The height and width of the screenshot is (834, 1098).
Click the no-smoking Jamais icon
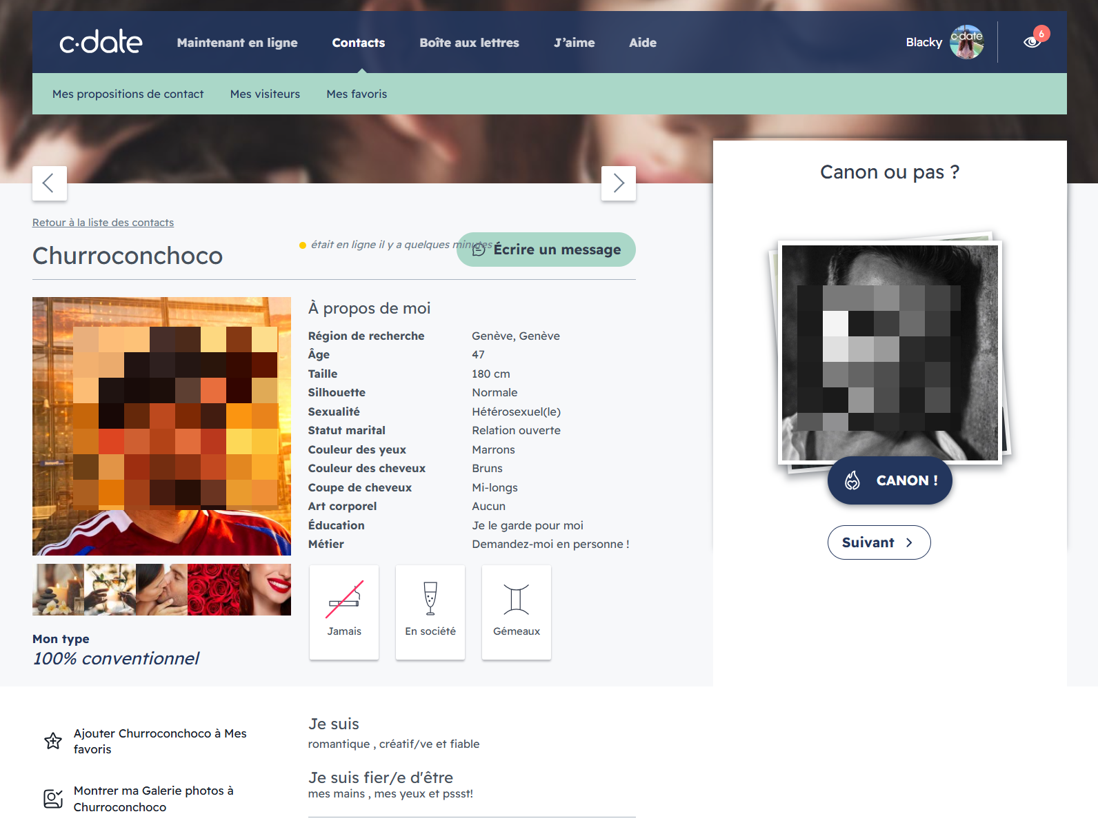[344, 600]
